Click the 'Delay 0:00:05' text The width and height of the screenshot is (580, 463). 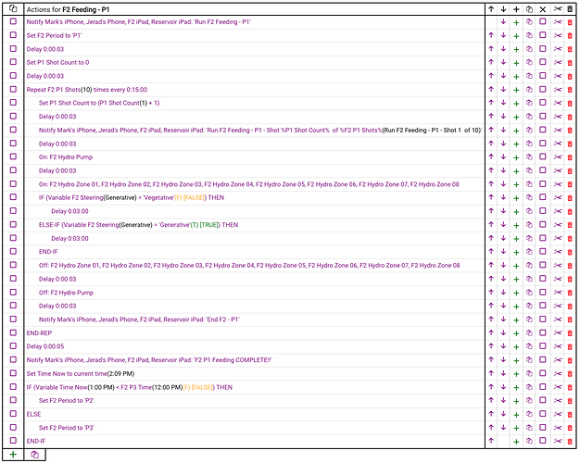pos(45,346)
